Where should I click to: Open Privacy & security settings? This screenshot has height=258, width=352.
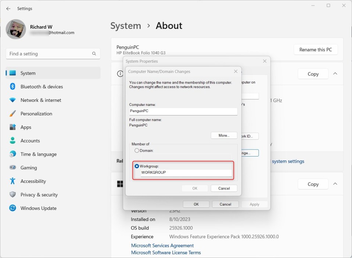(39, 195)
